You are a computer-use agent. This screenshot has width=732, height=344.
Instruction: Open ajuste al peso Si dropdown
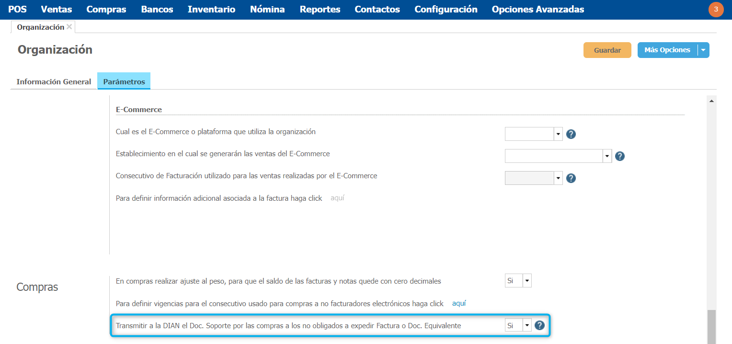pos(527,281)
